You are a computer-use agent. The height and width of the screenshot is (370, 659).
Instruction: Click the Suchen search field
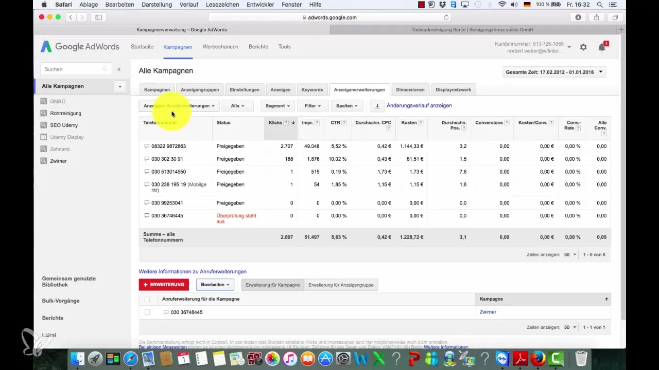click(x=76, y=69)
